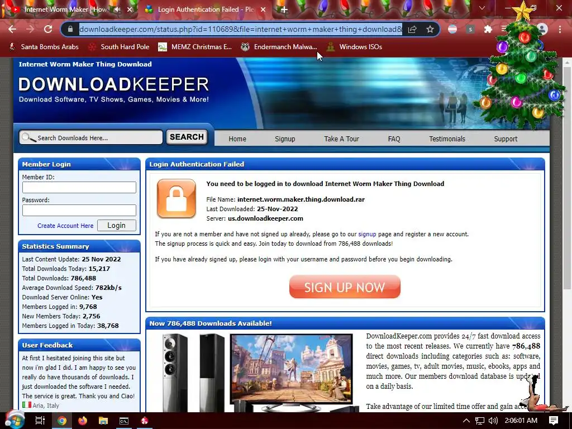572x429 pixels.
Task: Click the network tray icon
Action: (480, 421)
